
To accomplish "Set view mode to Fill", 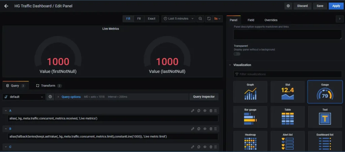I will point(128,18).
